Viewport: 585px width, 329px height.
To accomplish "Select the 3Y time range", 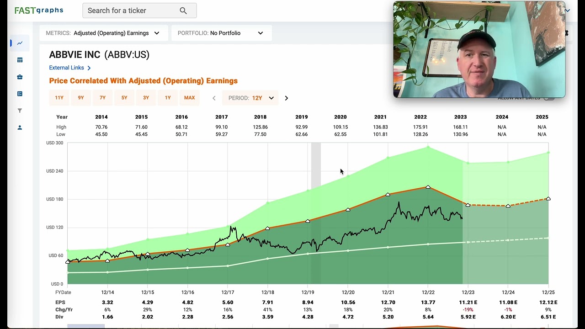I will click(146, 98).
